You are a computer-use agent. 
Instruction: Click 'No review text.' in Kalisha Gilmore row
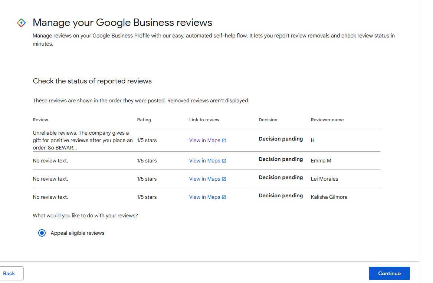50,197
